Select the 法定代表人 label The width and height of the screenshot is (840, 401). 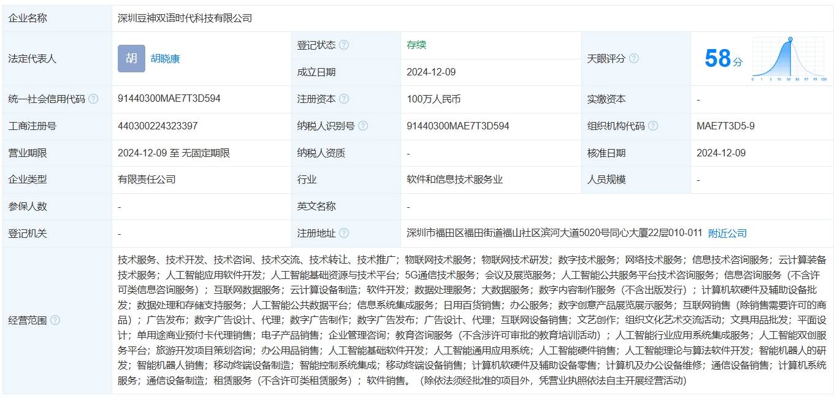(x=32, y=59)
